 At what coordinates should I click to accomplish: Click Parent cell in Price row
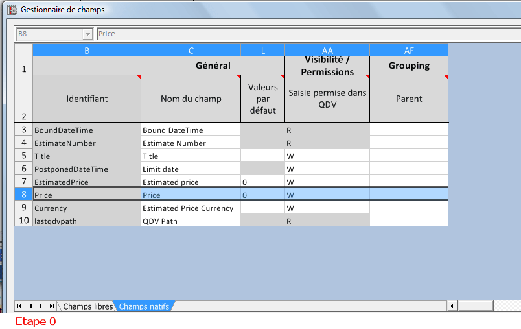point(409,195)
